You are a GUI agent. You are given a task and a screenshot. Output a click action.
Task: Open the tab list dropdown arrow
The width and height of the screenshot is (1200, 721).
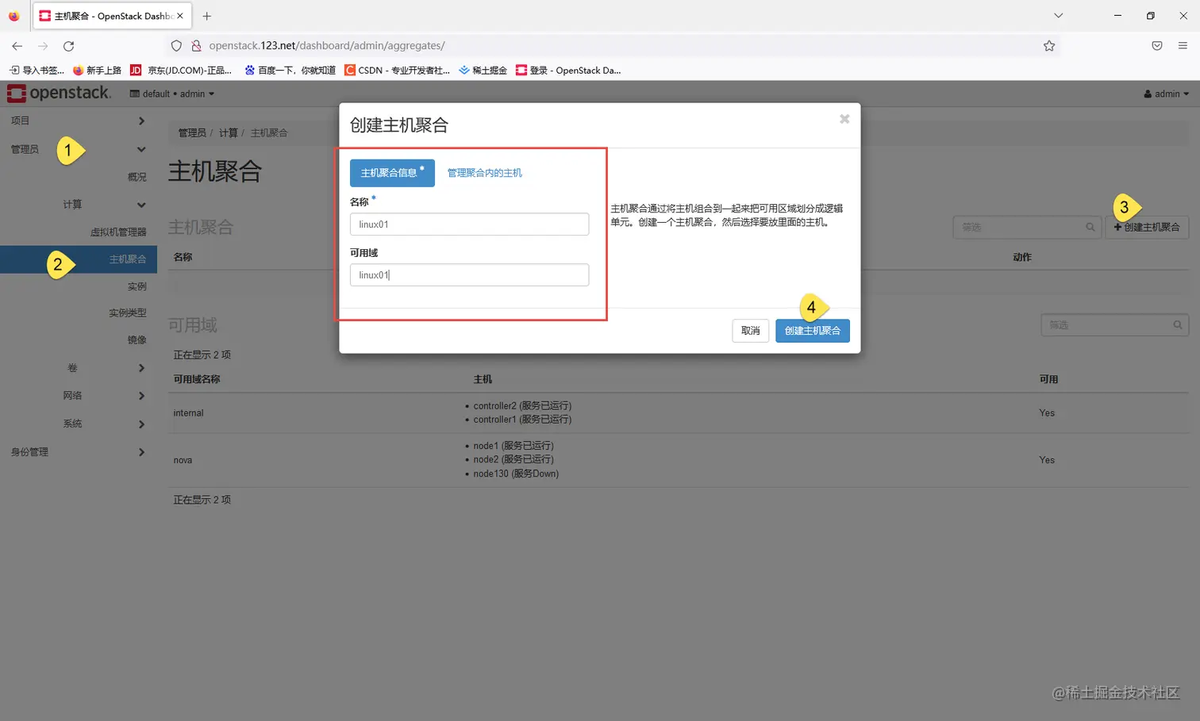pyautogui.click(x=1058, y=16)
